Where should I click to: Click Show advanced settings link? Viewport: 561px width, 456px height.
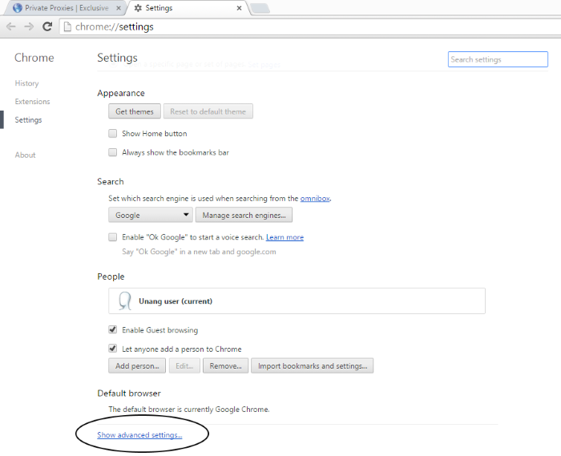[x=139, y=435]
